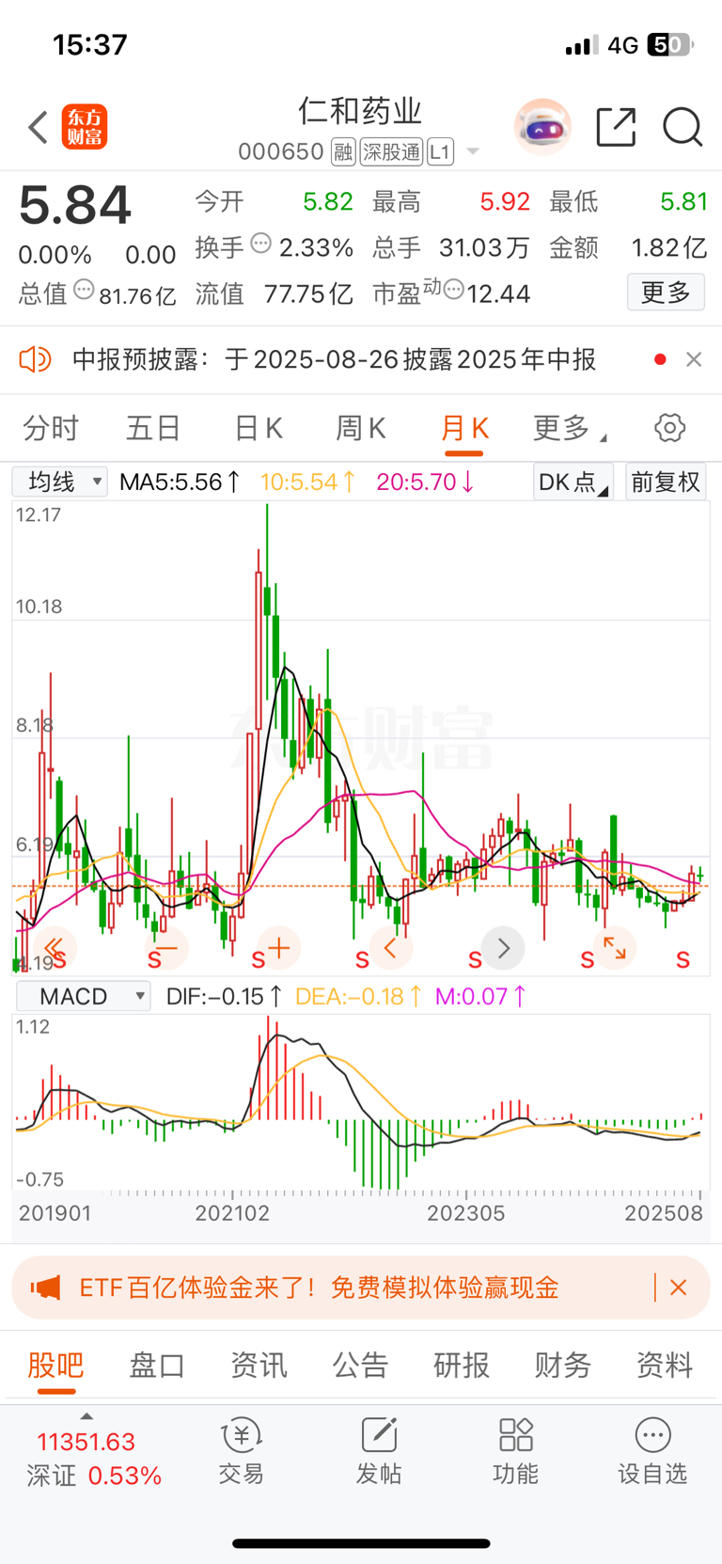Tap the 深股通 tag
Screen dimensions: 722x1564
[x=392, y=151]
